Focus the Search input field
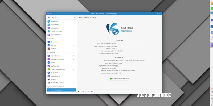 [x=62, y=17]
